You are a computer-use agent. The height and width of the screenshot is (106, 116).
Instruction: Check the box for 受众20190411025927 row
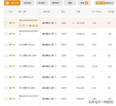(x=6, y=23)
